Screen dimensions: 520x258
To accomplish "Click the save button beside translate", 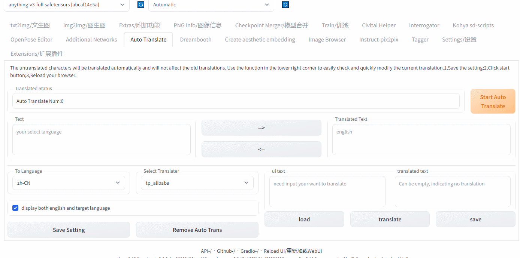I will [x=475, y=219].
